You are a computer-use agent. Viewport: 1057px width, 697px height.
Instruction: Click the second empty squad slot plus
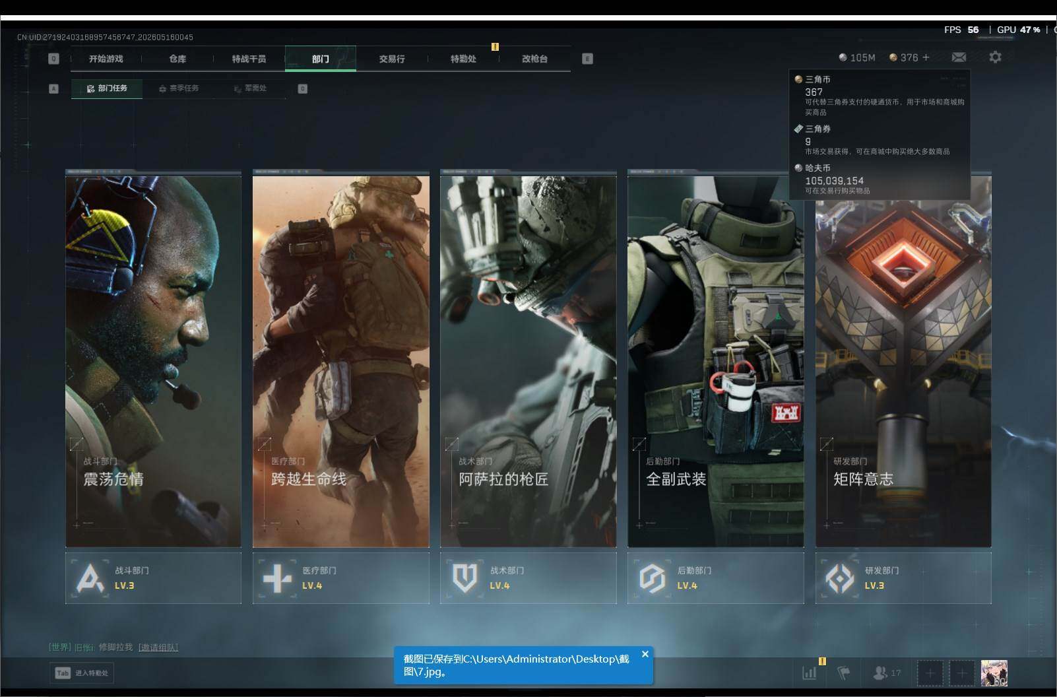click(x=962, y=673)
